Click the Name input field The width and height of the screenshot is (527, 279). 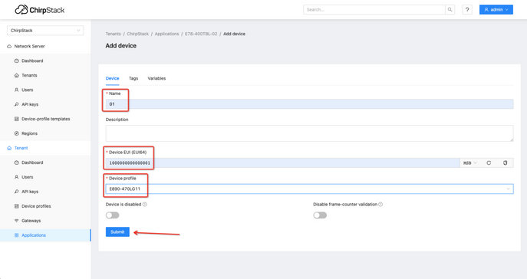coord(310,104)
